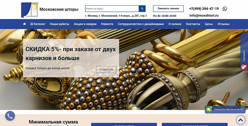
Task: Open the Каталог menu
Action: point(38,24)
